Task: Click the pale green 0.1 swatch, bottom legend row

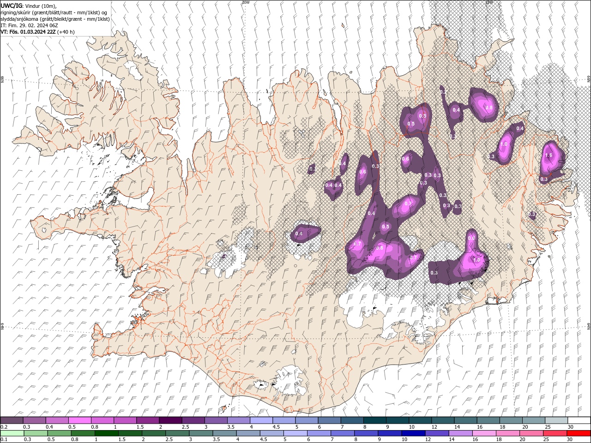Action: pyautogui.click(x=12, y=433)
